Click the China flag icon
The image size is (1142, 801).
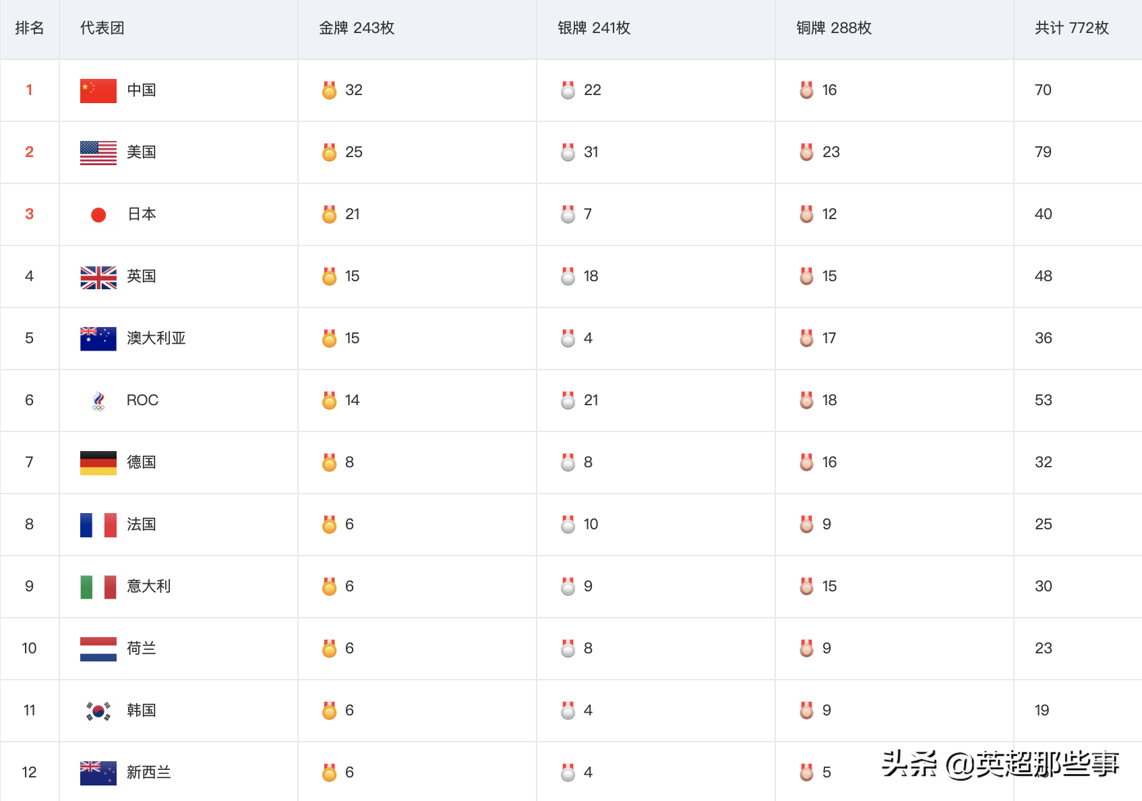[x=98, y=90]
